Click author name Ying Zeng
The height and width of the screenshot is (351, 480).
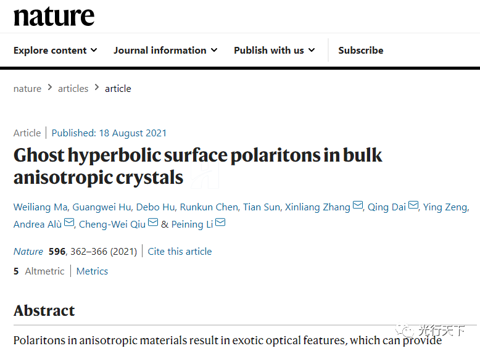pyautogui.click(x=445, y=207)
